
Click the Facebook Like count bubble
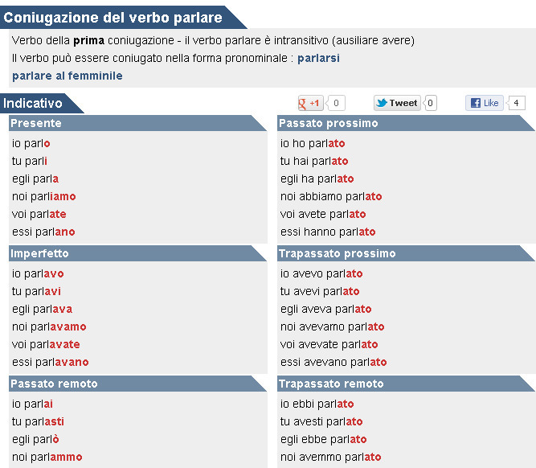[517, 103]
